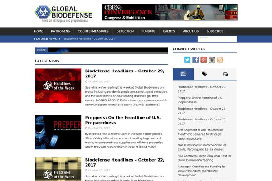
Task: Open the Twitter social icon
Action: [x=187, y=60]
